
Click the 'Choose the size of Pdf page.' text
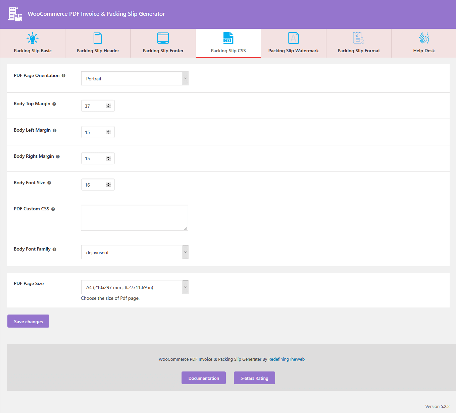110,298
